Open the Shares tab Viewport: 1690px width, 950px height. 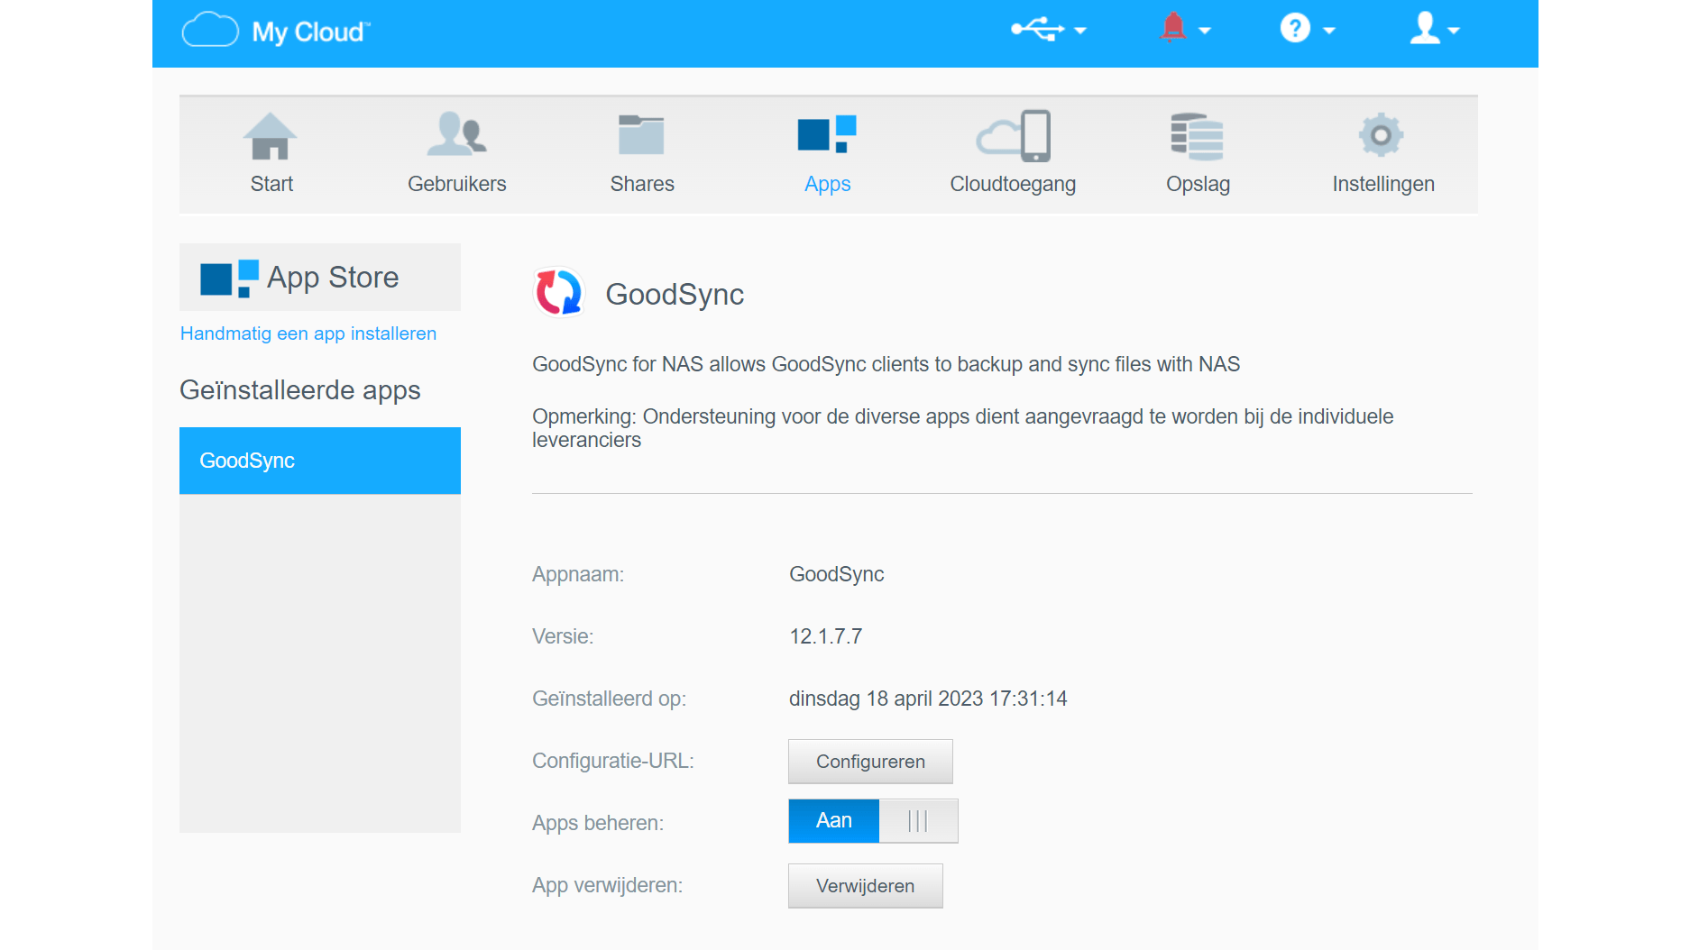[x=642, y=184]
